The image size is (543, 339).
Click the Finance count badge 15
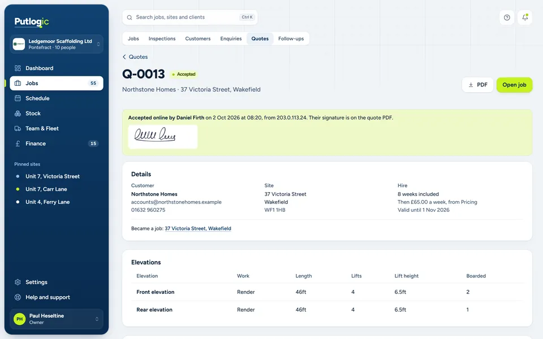tap(93, 144)
